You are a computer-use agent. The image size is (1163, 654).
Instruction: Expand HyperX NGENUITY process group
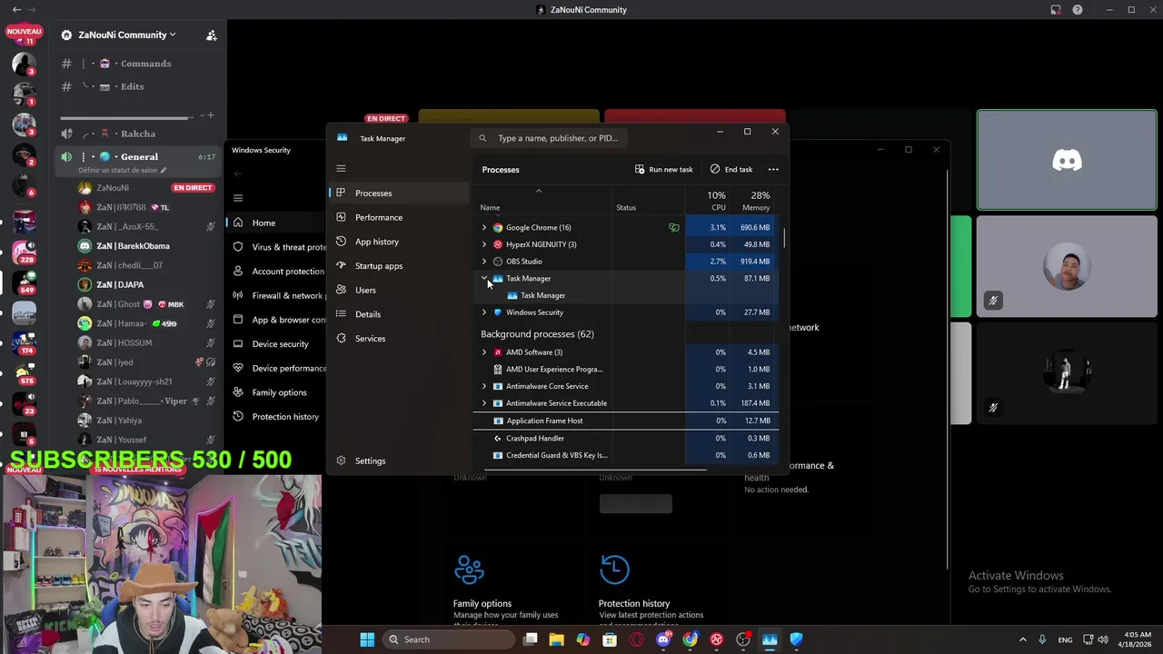(483, 244)
